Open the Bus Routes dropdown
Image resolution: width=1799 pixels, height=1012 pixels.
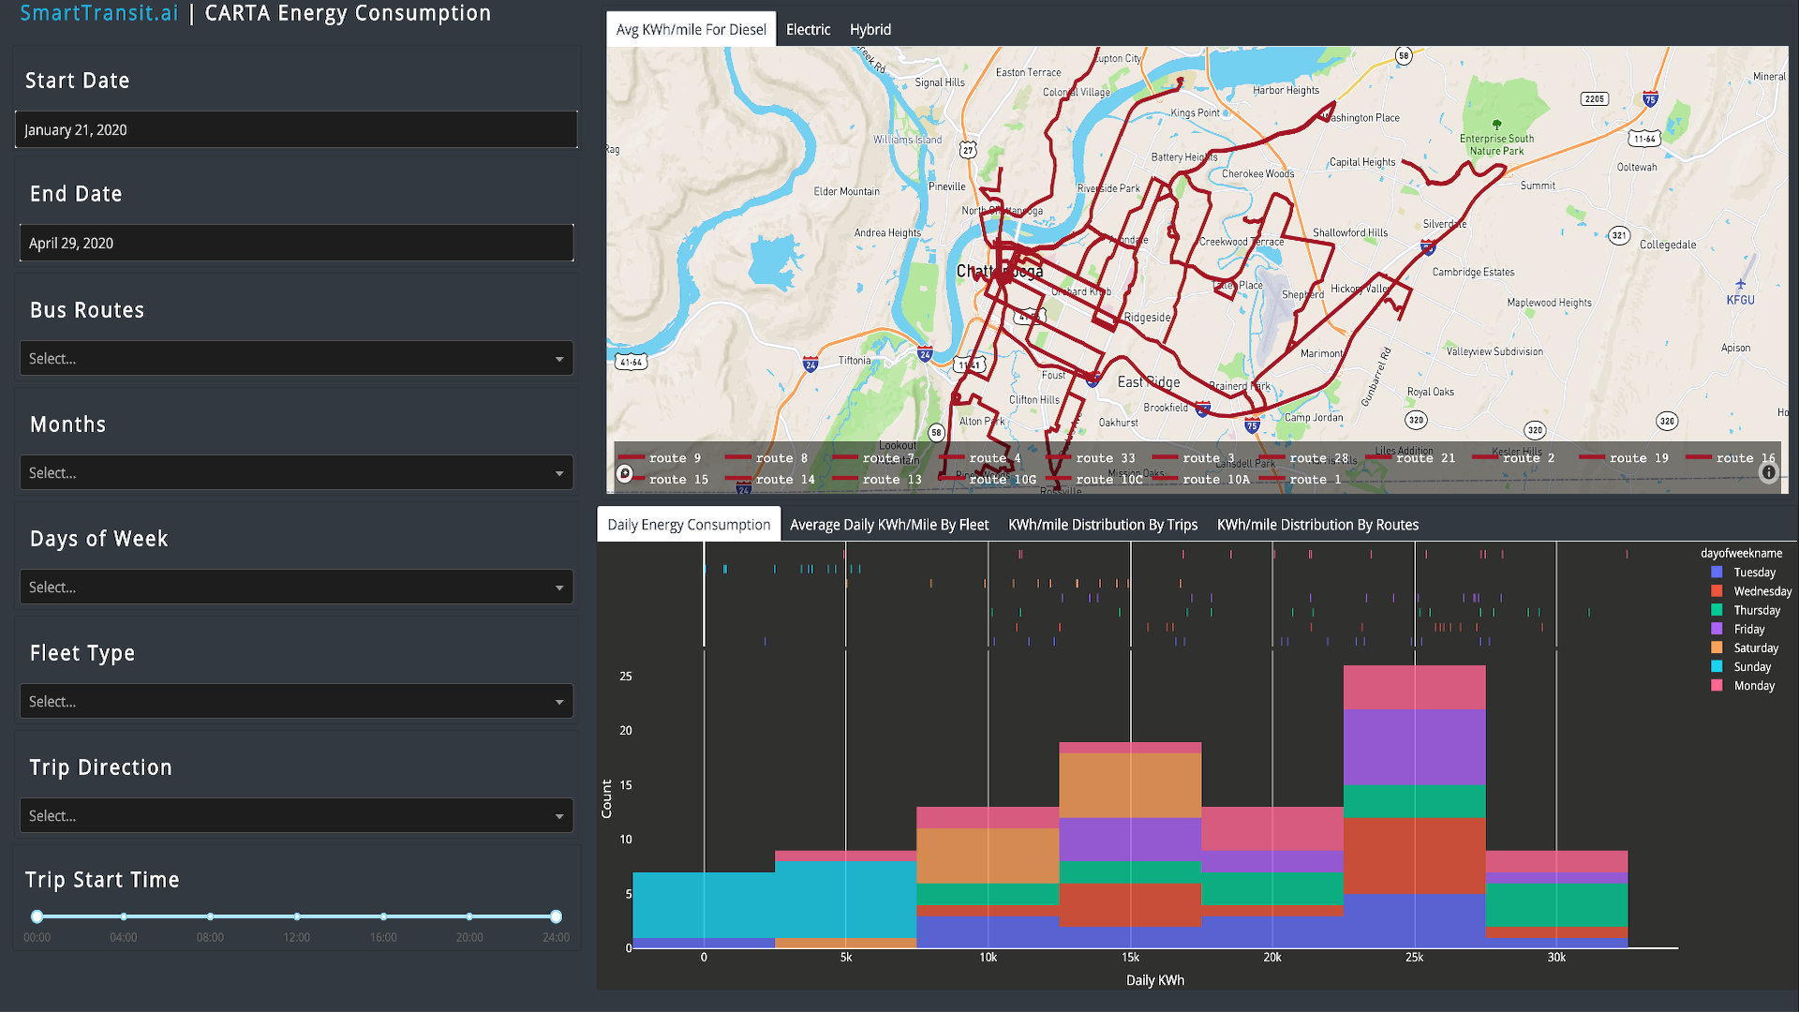(296, 359)
